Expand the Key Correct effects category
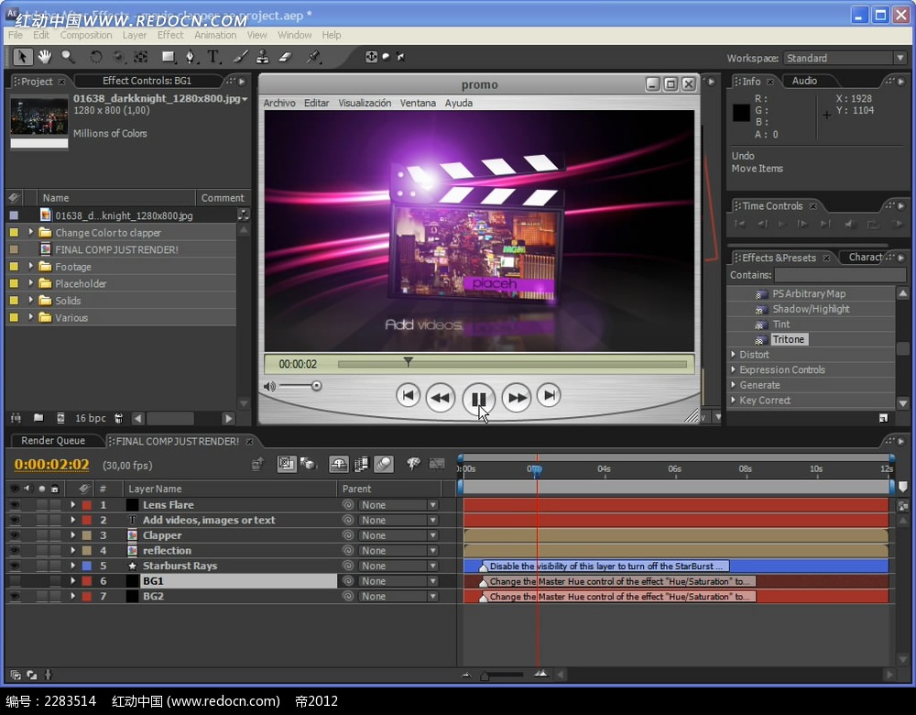 [x=733, y=400]
